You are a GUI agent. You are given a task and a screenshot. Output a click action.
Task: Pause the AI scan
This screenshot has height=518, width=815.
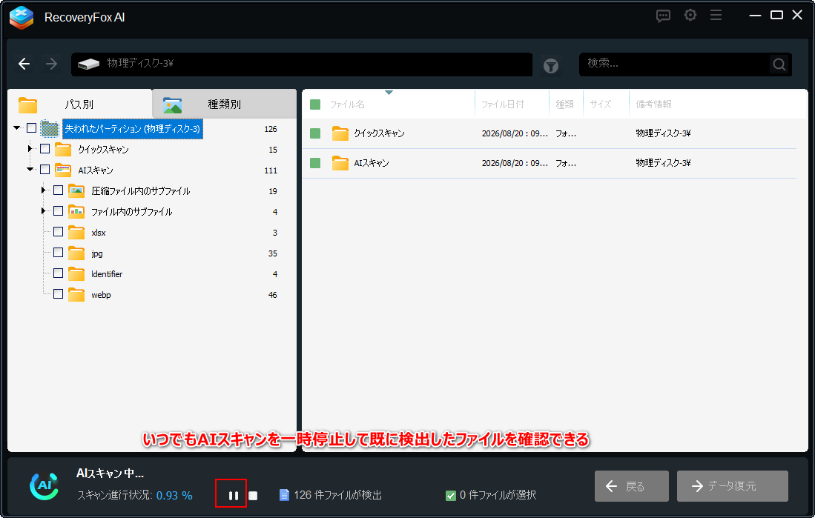click(234, 496)
